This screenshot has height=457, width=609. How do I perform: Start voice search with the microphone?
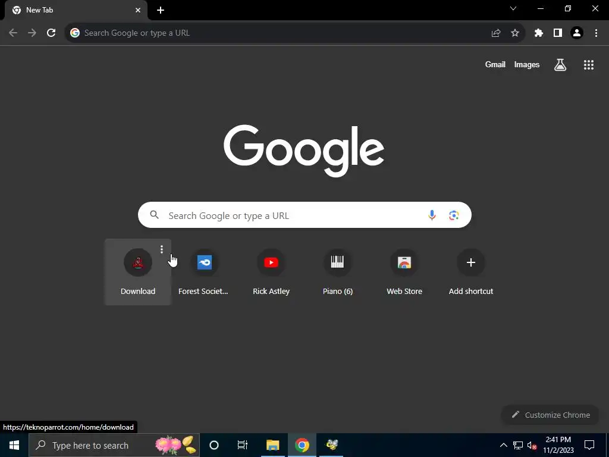(432, 215)
